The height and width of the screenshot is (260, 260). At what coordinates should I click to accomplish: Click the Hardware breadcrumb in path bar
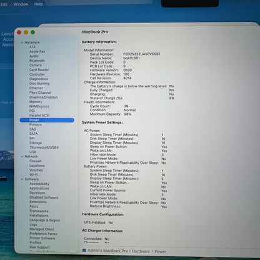pos(141,251)
